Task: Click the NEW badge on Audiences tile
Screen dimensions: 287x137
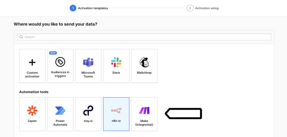Action: [x=53, y=53]
